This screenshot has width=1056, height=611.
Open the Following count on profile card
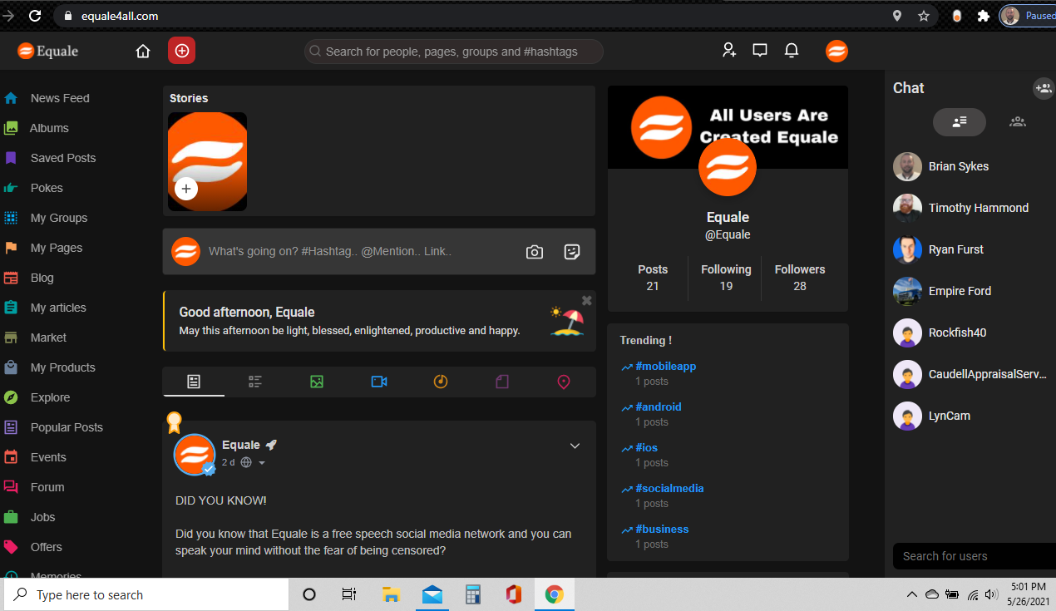click(726, 278)
